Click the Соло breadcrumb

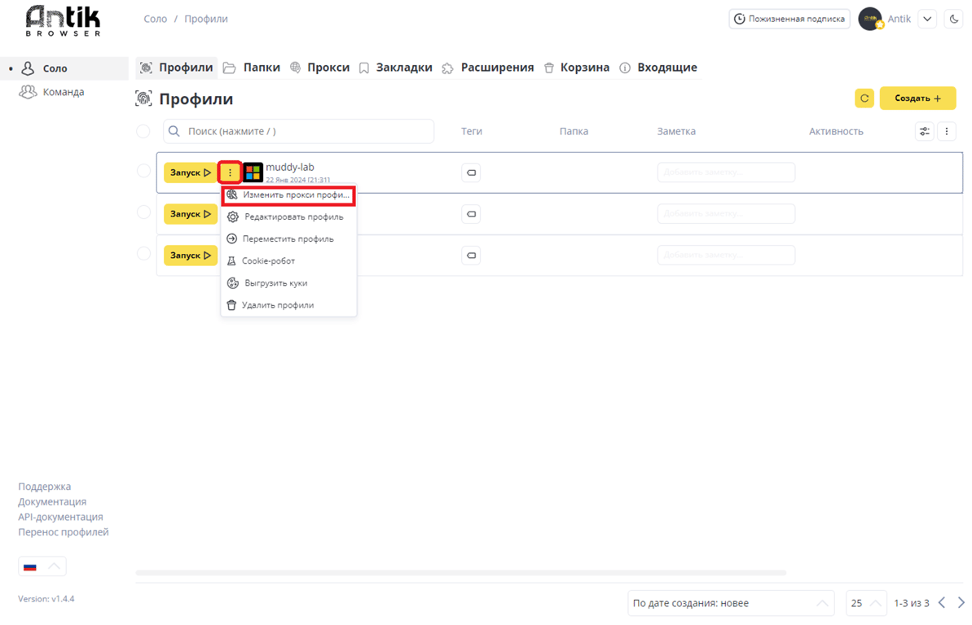(x=155, y=19)
